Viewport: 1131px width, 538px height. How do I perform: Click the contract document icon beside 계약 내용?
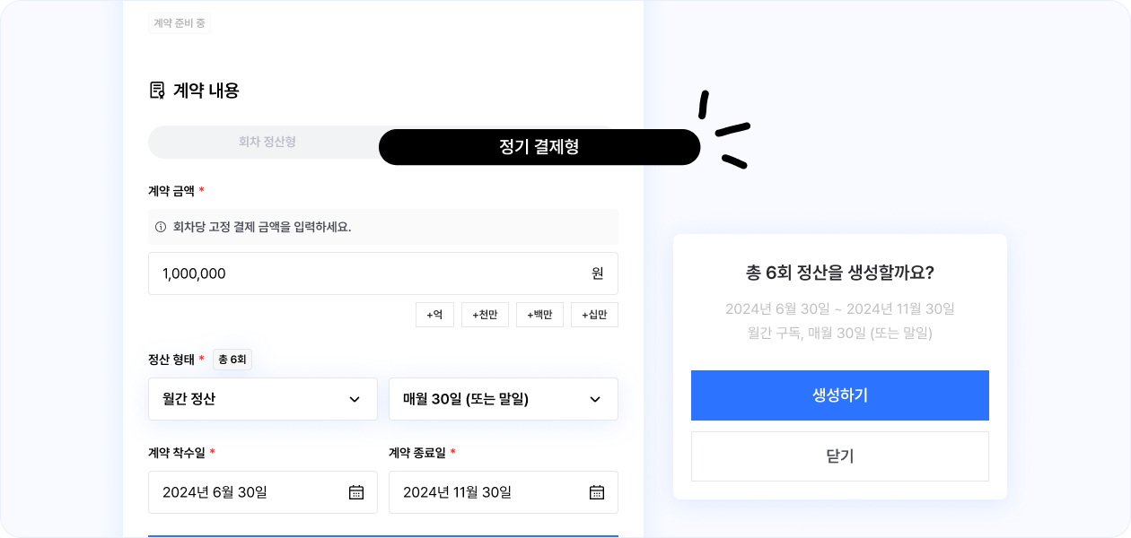[157, 90]
